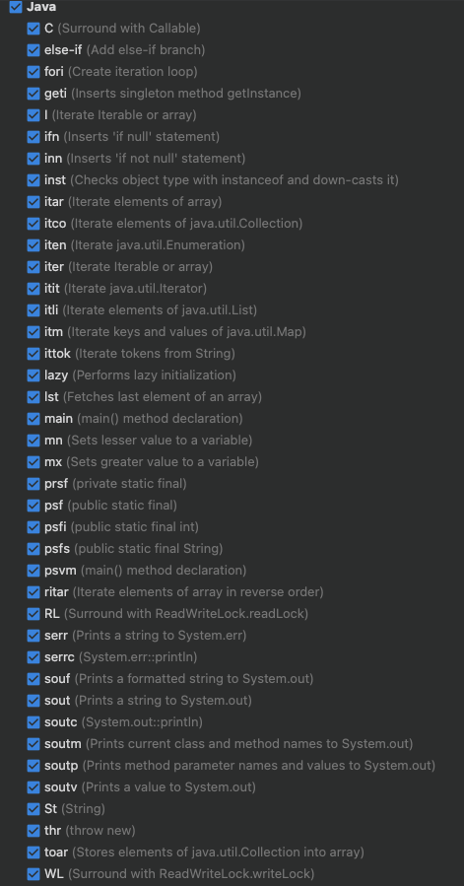The image size is (464, 886).
Task: Toggle the sout template checkbox
Action: click(x=33, y=700)
